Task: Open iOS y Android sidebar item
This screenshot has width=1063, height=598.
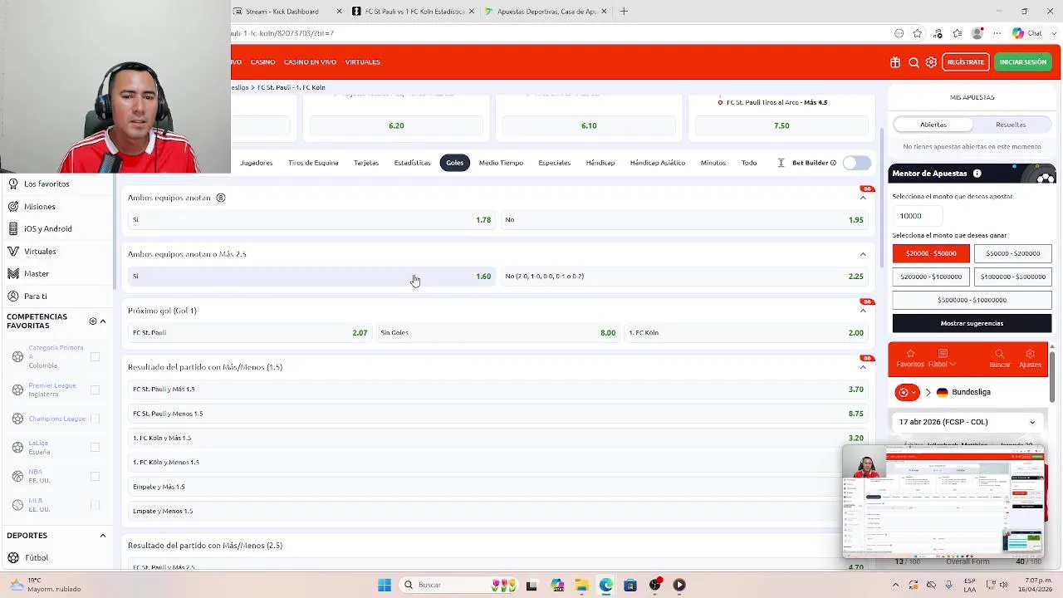Action: (56, 228)
